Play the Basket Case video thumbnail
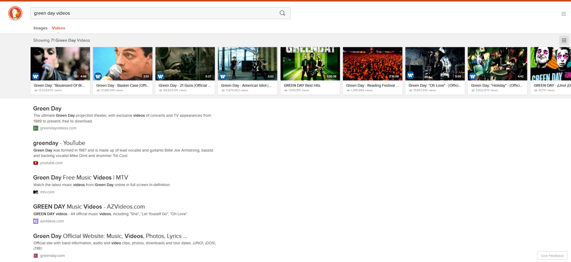Image resolution: width=571 pixels, height=262 pixels. point(123,64)
